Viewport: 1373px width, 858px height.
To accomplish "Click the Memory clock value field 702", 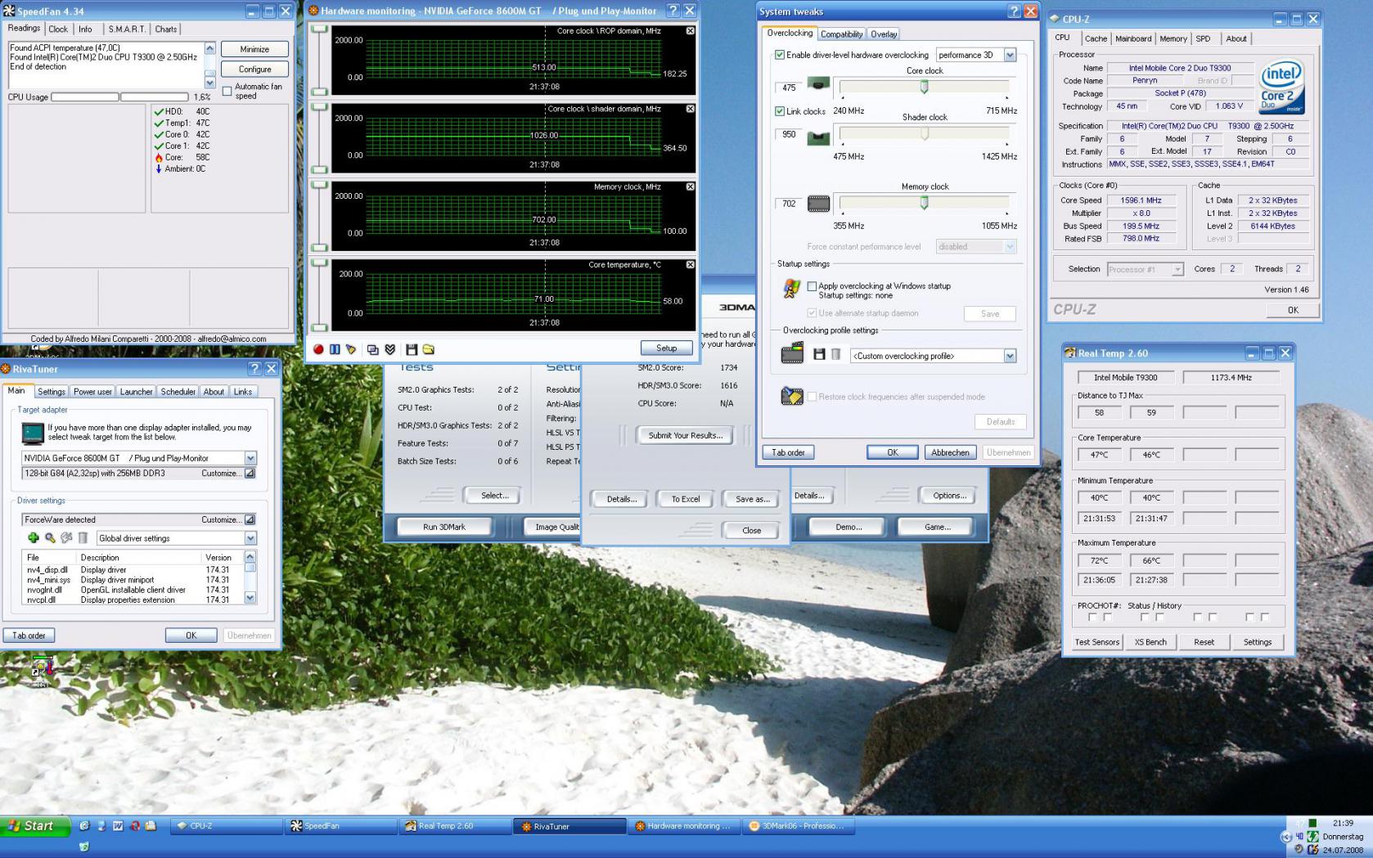I will (x=789, y=204).
